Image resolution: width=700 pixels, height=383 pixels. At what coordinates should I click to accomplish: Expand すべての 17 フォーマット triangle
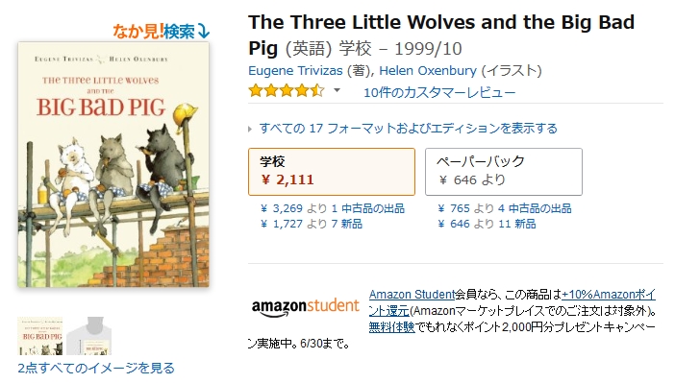pyautogui.click(x=250, y=130)
